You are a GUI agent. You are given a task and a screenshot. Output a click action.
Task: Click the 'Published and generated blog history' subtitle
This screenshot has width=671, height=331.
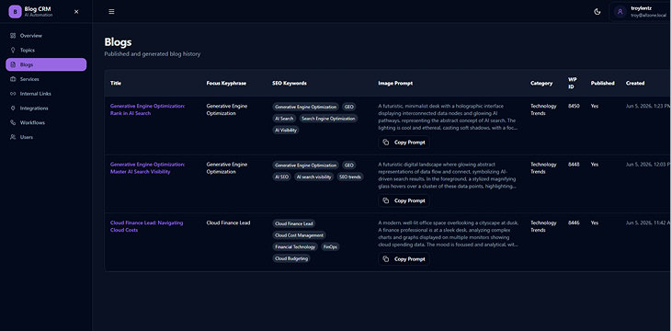(153, 54)
